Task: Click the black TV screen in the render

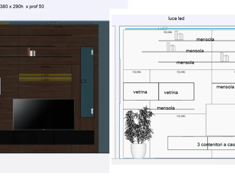Action: click(x=44, y=114)
